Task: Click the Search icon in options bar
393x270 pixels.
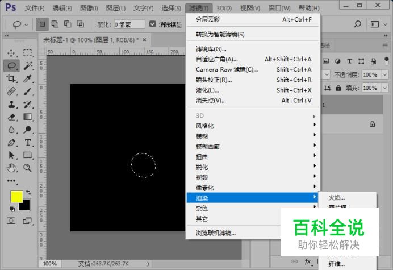Action: (x=358, y=24)
